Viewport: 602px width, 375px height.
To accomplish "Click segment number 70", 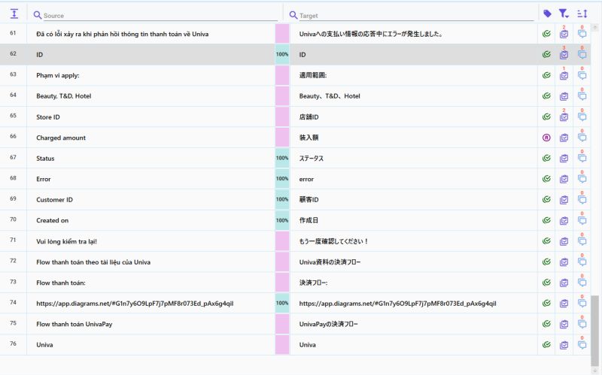I will 13,219.
